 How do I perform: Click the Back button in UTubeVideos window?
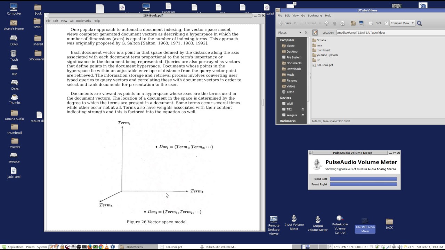(285, 23)
